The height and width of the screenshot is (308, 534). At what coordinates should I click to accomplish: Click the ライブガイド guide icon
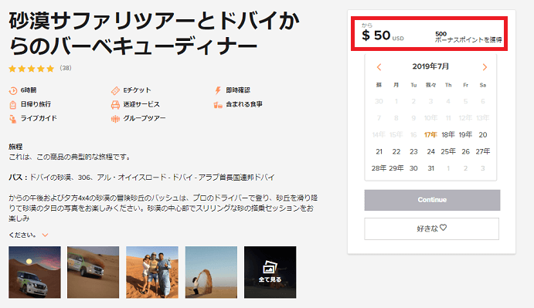tap(12, 119)
